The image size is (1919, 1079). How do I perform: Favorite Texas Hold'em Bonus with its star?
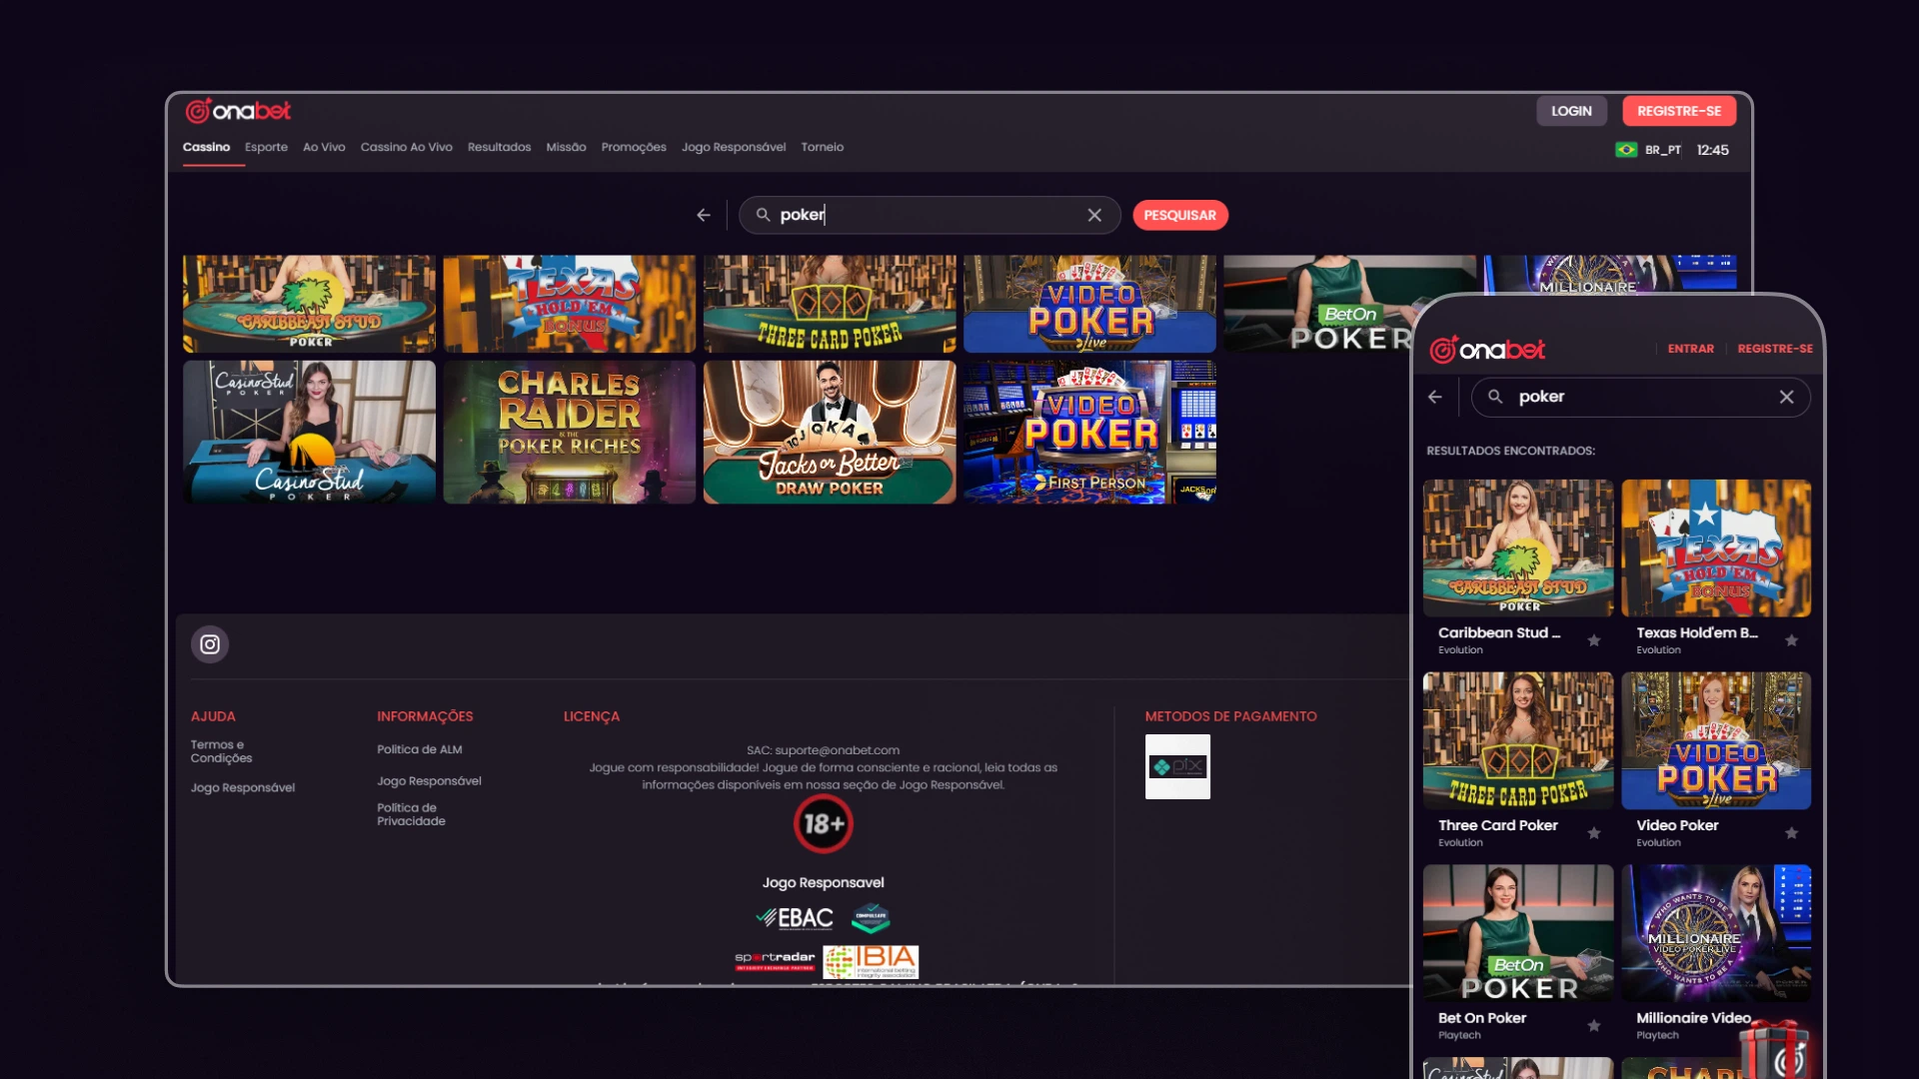[x=1792, y=640]
